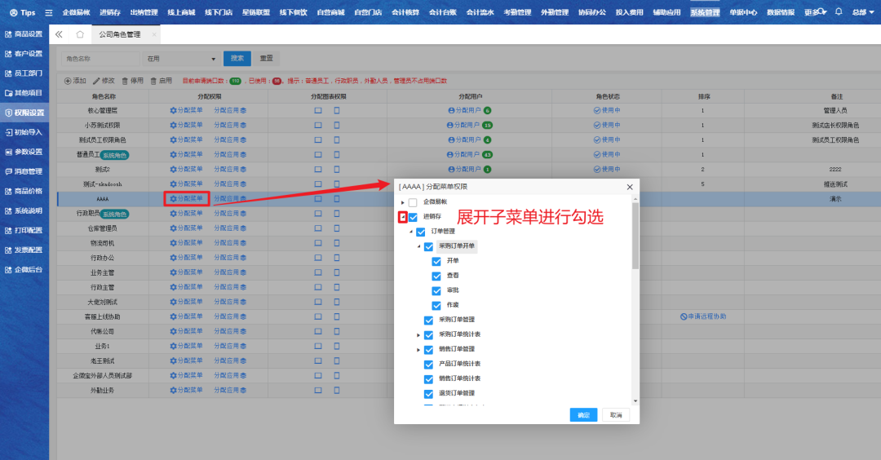The width and height of the screenshot is (881, 460).
Task: Uncheck the 作废 permission checkbox
Action: [x=436, y=305]
